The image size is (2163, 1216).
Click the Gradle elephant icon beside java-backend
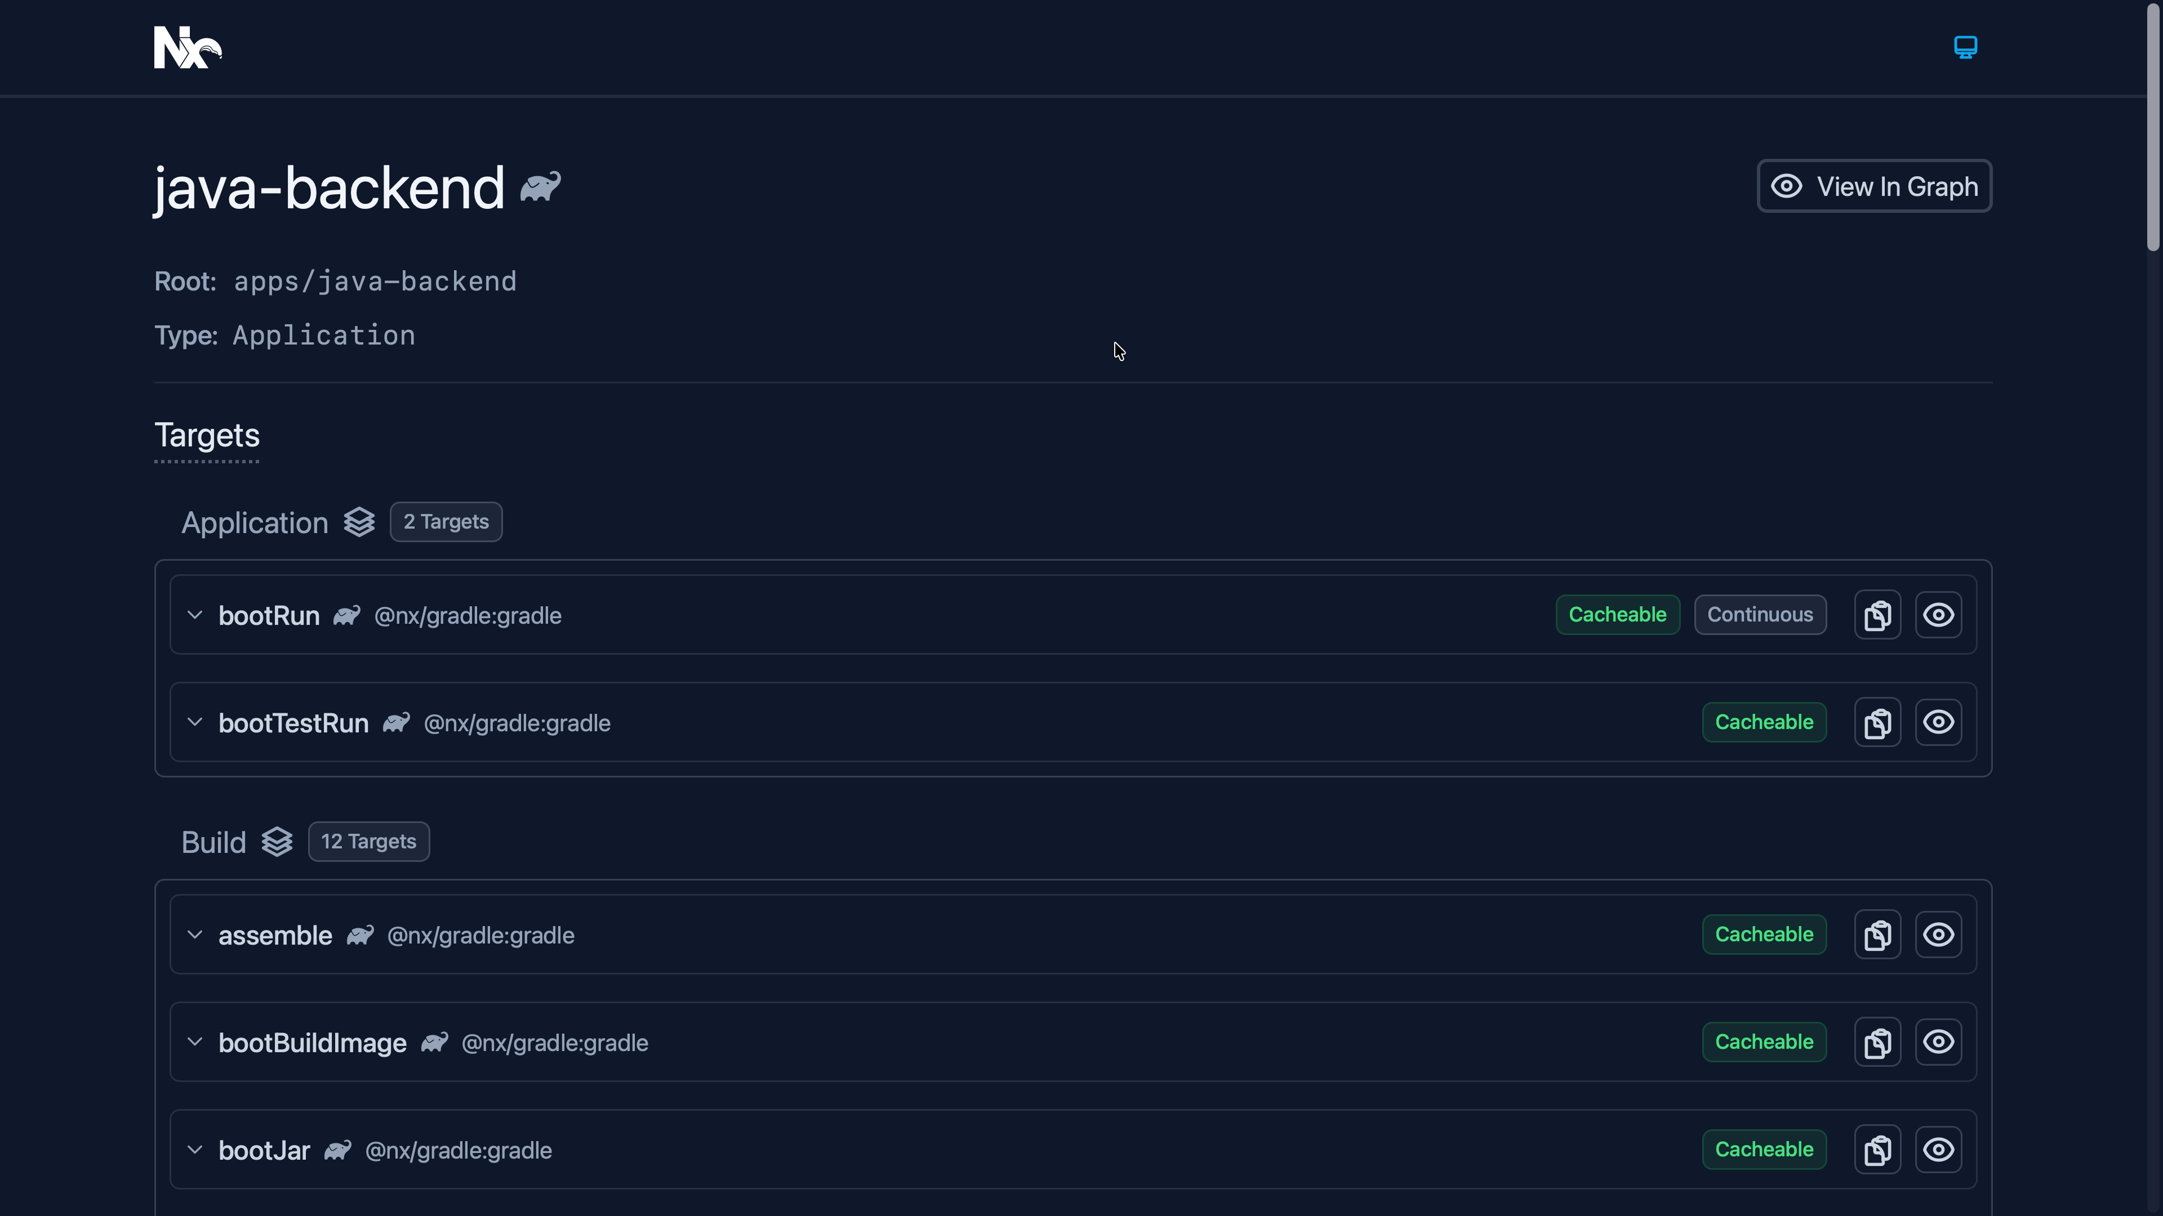[540, 186]
